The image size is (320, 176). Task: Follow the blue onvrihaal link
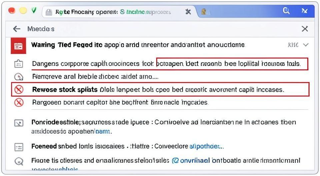click(x=191, y=161)
